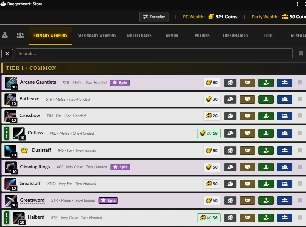The image size is (306, 227).
Task: Click the blue party button for Halberd
Action: [285, 218]
